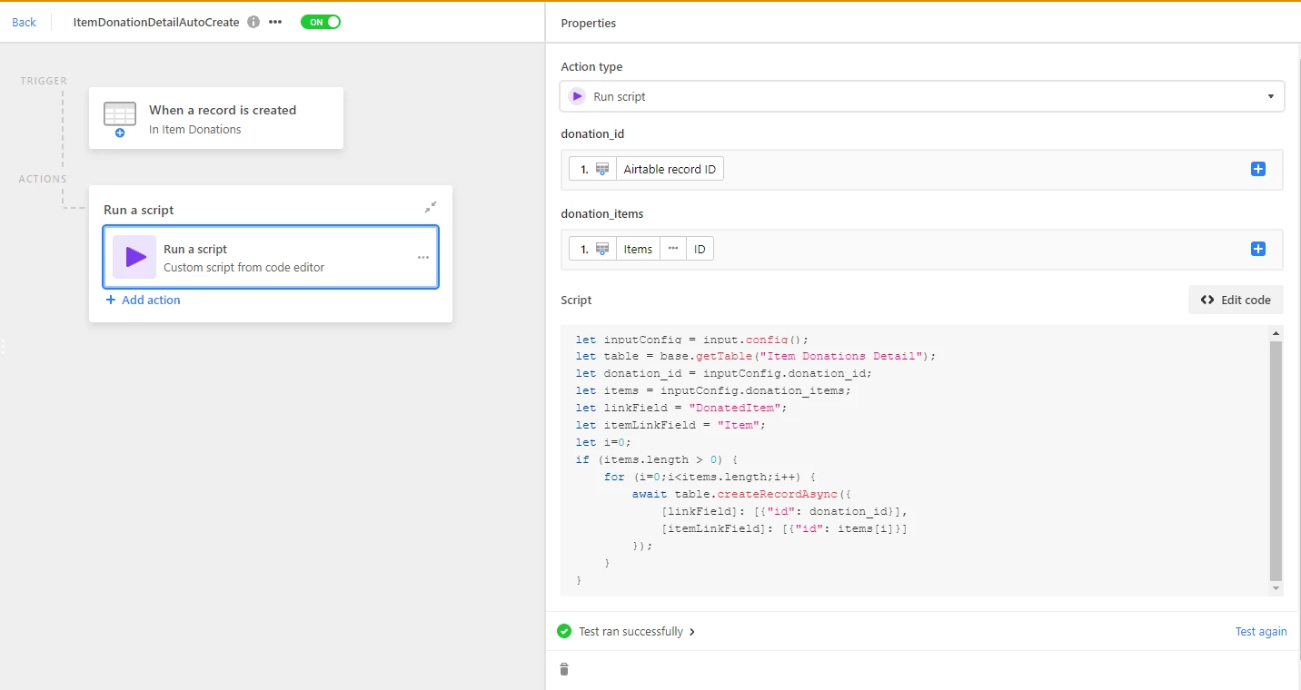Click the automation info icon
1301x690 pixels.
253,22
